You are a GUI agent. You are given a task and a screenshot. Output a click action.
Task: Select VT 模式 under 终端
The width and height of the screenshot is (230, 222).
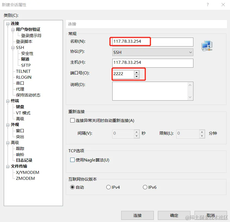(23, 113)
